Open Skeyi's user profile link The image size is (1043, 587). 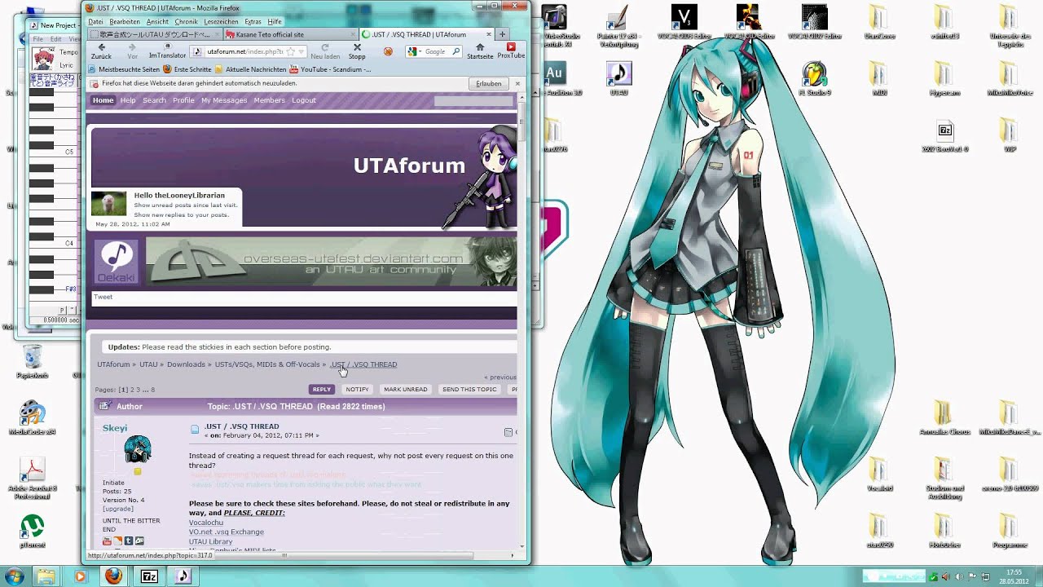pyautogui.click(x=115, y=428)
